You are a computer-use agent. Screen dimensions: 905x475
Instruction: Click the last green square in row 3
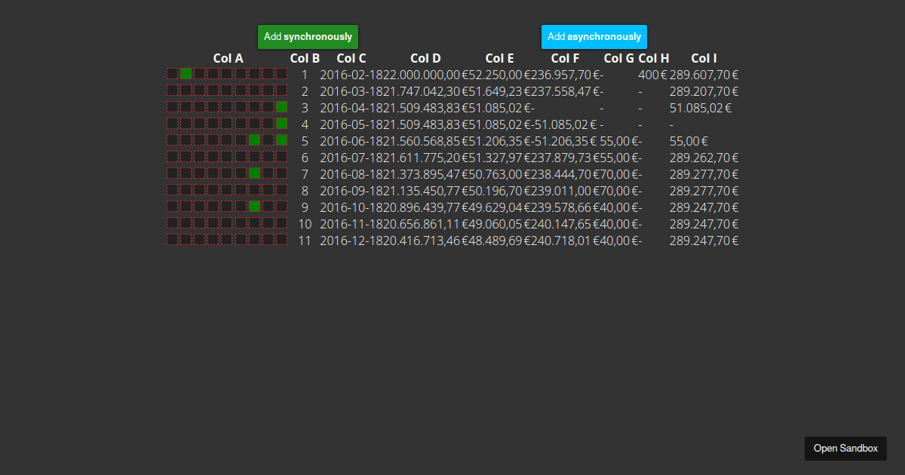[x=281, y=107]
